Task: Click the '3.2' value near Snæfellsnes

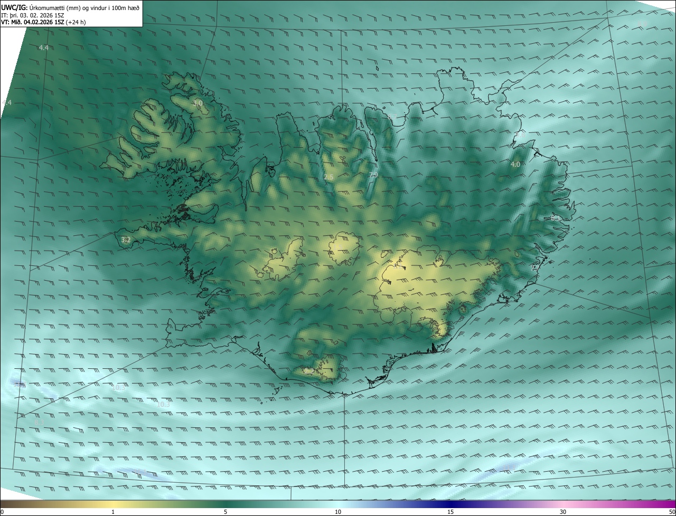Action: point(126,240)
